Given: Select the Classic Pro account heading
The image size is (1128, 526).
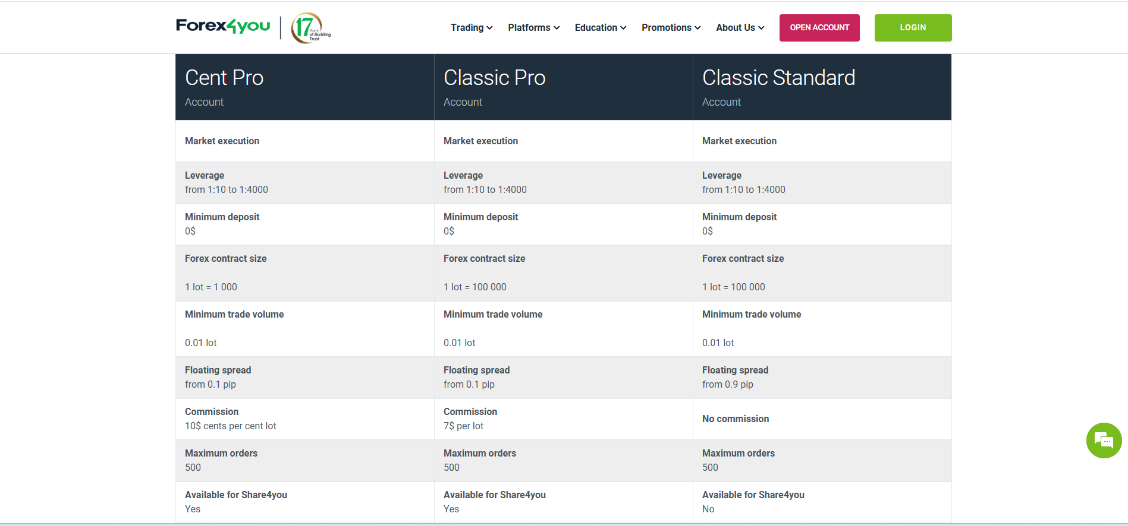Looking at the screenshot, I should point(494,78).
